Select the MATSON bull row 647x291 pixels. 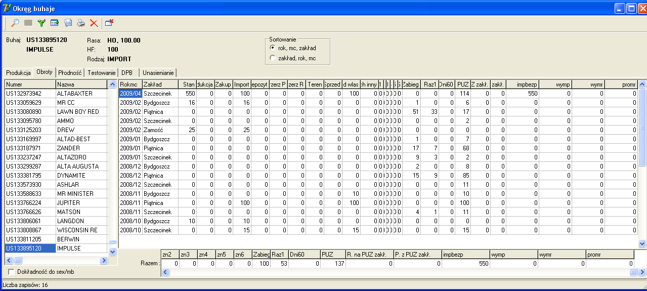(x=57, y=212)
